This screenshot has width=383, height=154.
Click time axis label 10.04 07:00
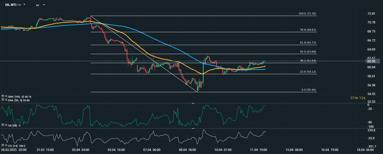pyautogui.click(x=223, y=150)
